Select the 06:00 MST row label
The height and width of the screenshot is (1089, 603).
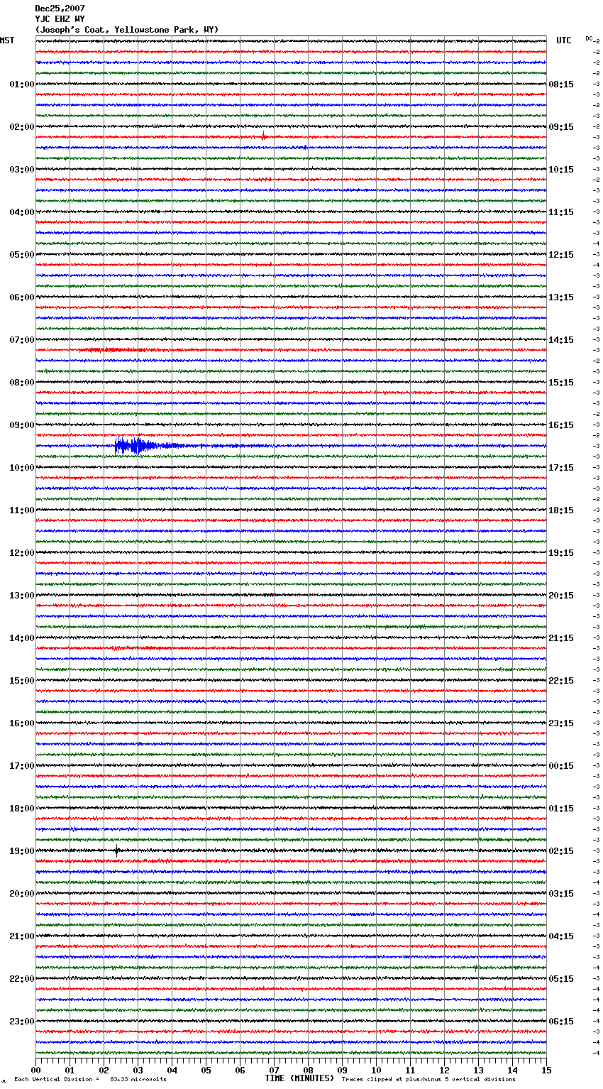22,297
